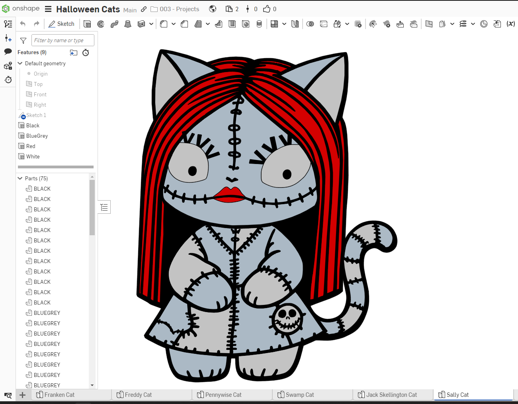Select the Delete face tool
This screenshot has height=404, width=518.
click(387, 24)
